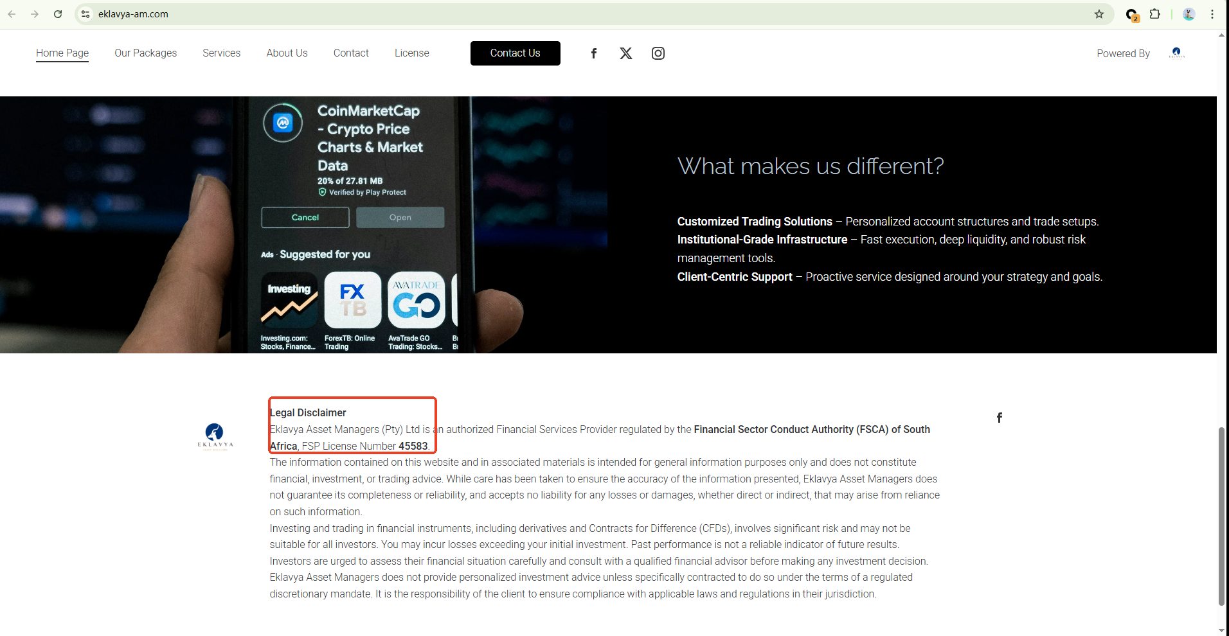This screenshot has height=636, width=1229.
Task: View site information icon in address bar
Action: [x=85, y=14]
